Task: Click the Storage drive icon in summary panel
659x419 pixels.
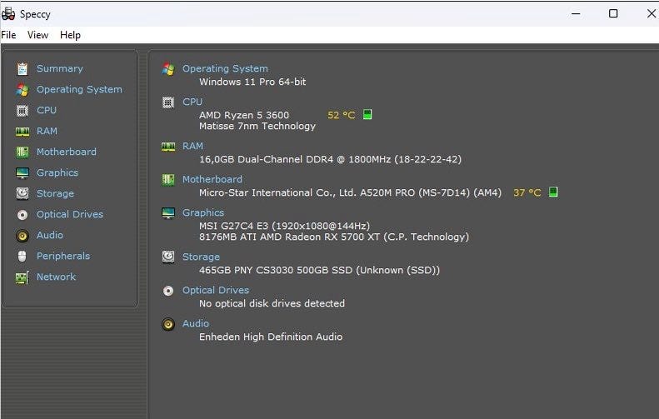Action: click(168, 257)
